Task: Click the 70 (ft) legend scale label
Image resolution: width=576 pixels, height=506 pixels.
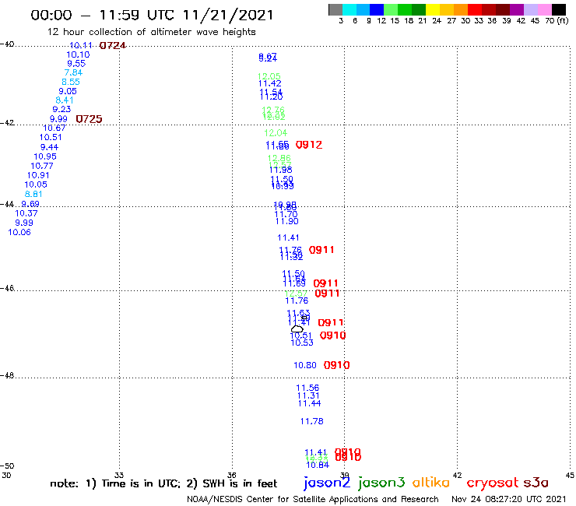Action: pos(557,21)
